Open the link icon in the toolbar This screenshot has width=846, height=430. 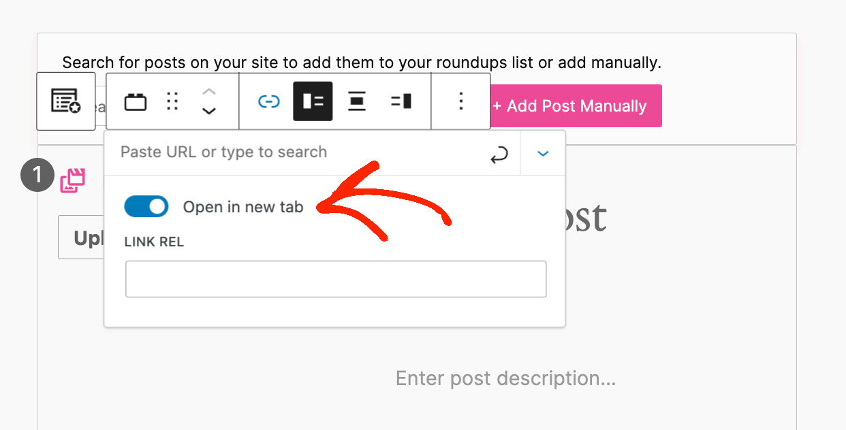pyautogui.click(x=269, y=101)
